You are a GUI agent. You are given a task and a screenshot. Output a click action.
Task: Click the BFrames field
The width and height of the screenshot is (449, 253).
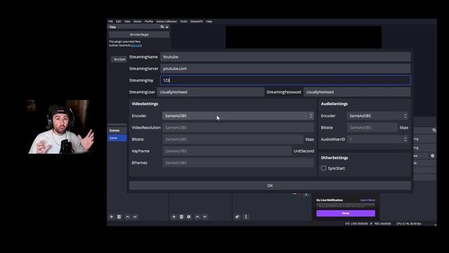pos(238,162)
